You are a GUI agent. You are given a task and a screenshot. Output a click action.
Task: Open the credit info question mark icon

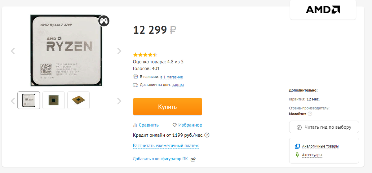coord(207,135)
